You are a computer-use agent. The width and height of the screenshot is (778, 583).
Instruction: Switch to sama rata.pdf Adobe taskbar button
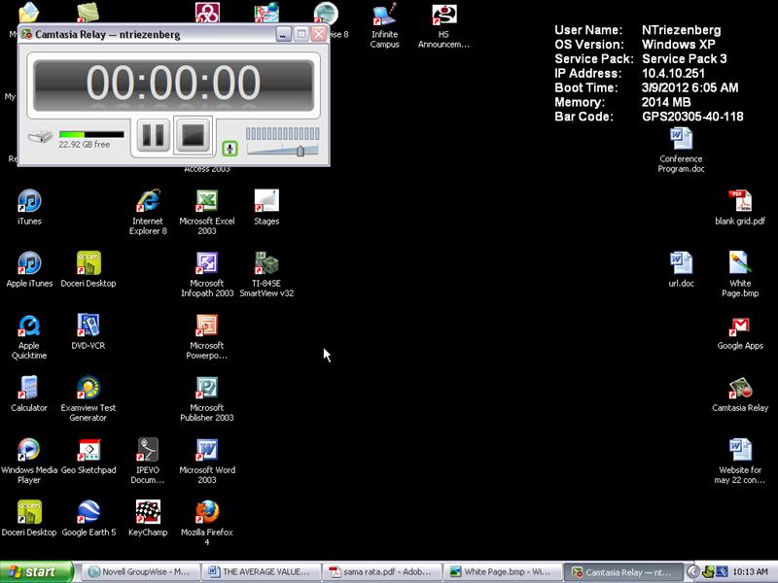tap(382, 572)
